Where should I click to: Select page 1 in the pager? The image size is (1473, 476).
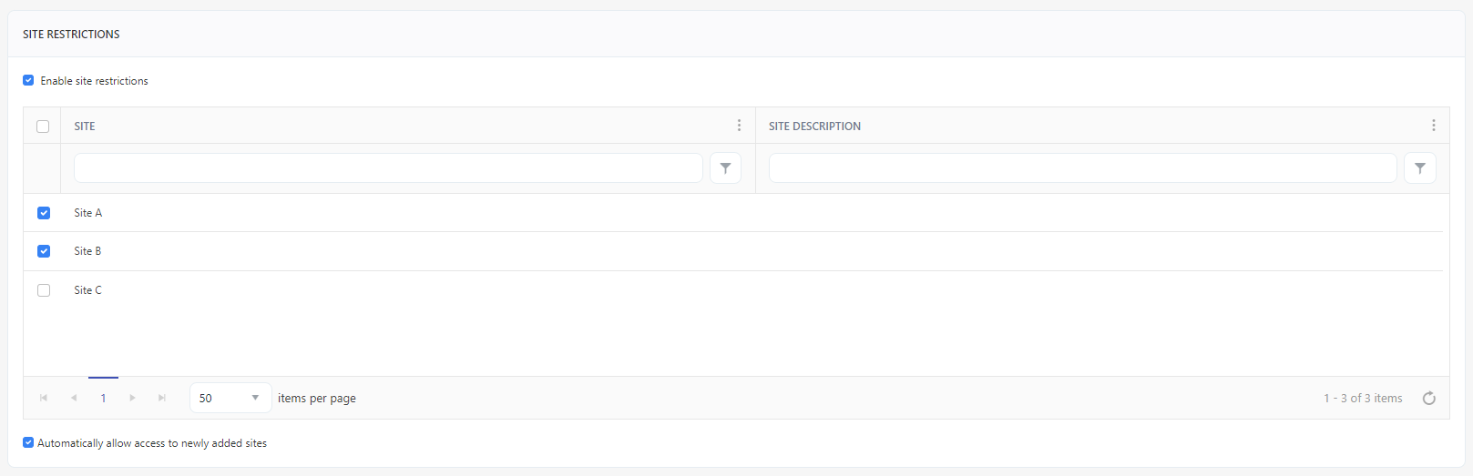103,398
